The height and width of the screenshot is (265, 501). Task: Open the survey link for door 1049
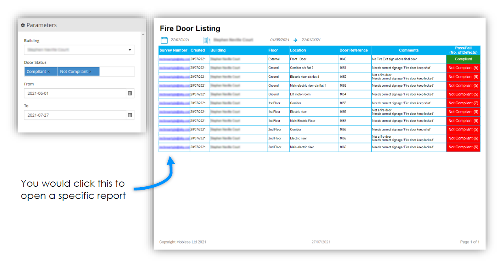174,59
